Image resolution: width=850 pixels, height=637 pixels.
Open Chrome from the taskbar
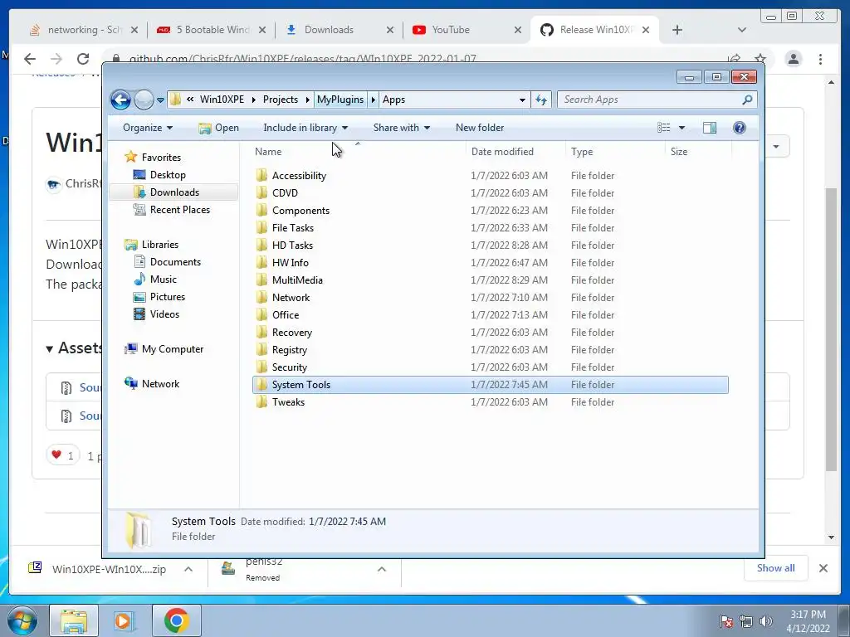(176, 620)
